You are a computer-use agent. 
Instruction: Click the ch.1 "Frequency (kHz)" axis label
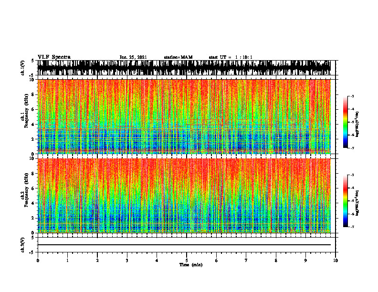click(26, 110)
